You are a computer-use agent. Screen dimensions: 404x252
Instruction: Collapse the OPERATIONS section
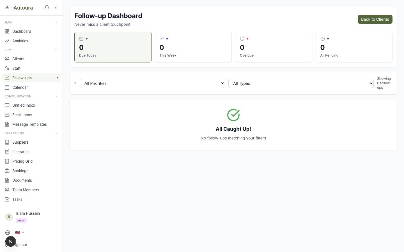56,133
